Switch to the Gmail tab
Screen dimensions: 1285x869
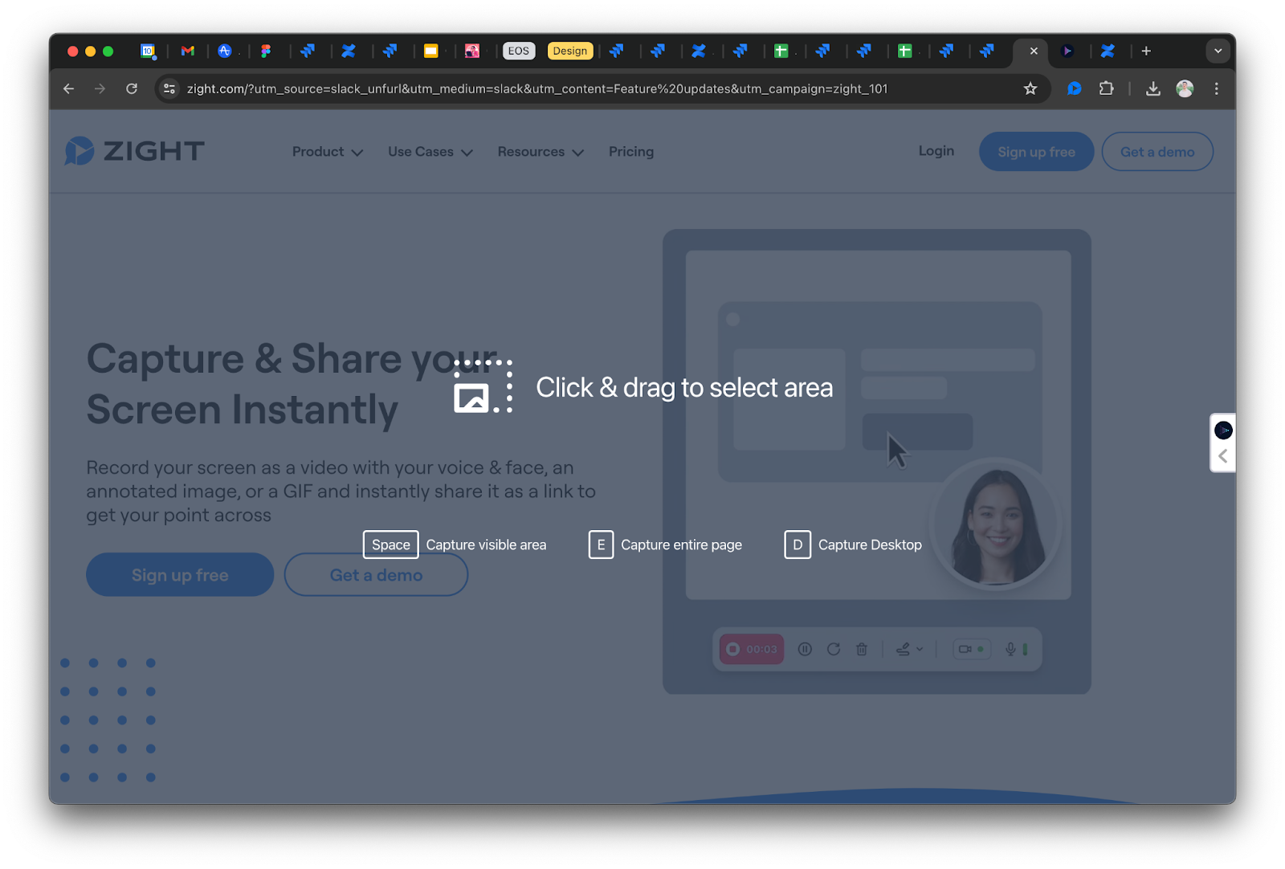(x=188, y=51)
